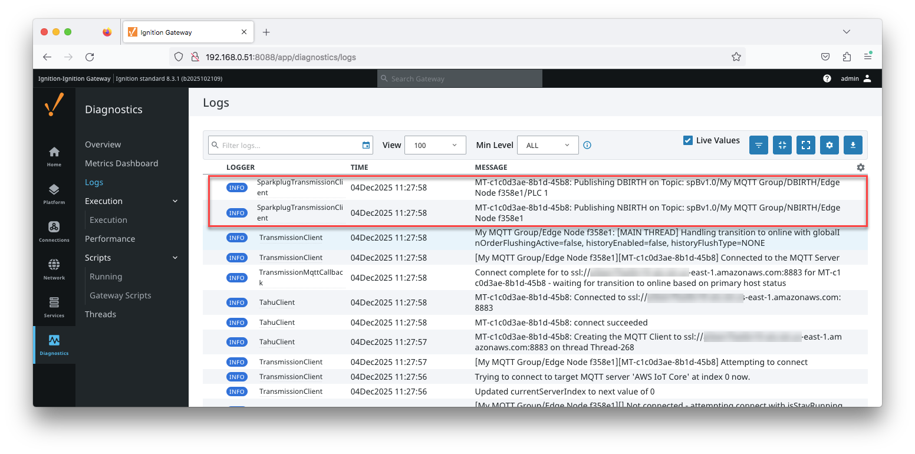Open the Network sidebar section
The image size is (915, 454).
click(x=54, y=269)
